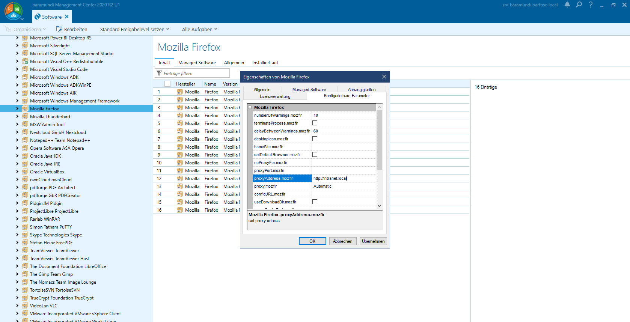Click the parameter list scroll-up arrow
This screenshot has width=630, height=322.
pyautogui.click(x=379, y=107)
